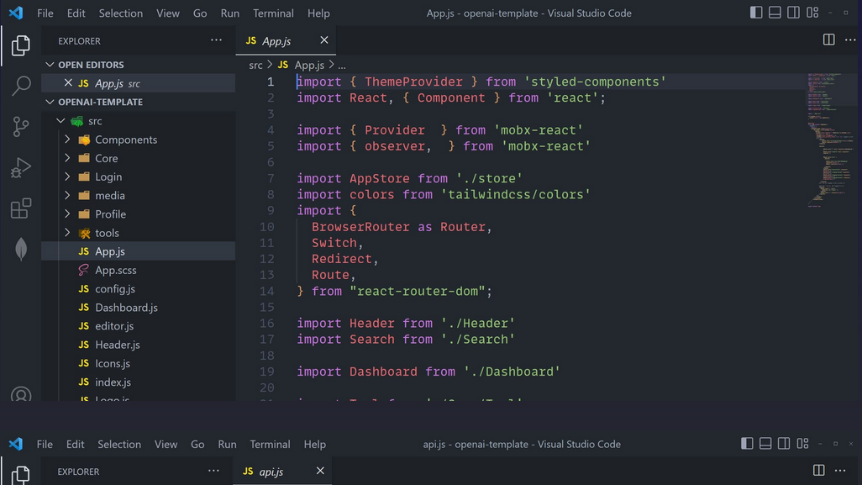
Task: Open the Terminal menu in App.js window
Action: click(x=273, y=13)
